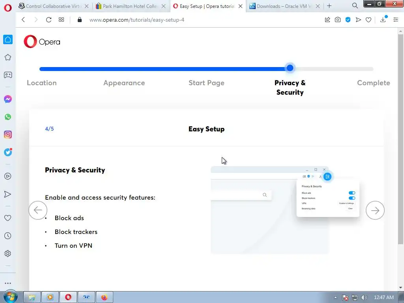Open Firefox from the taskbar
The image size is (404, 303).
[104, 297]
